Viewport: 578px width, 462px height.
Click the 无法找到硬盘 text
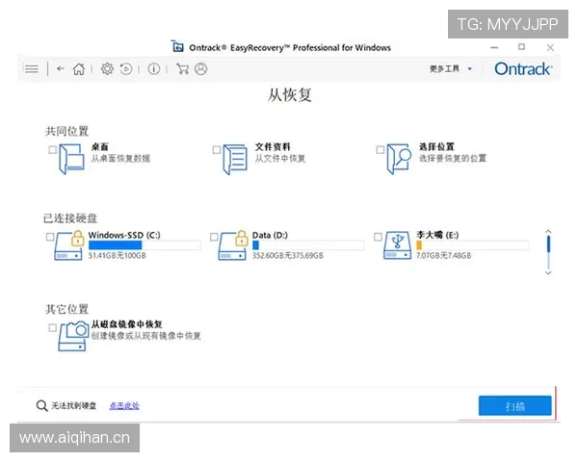tap(74, 405)
